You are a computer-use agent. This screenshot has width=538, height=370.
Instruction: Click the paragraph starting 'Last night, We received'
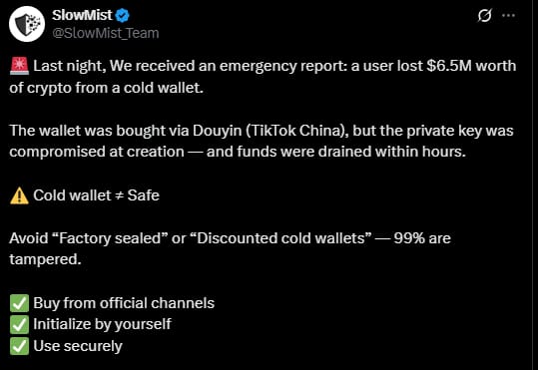(x=263, y=77)
